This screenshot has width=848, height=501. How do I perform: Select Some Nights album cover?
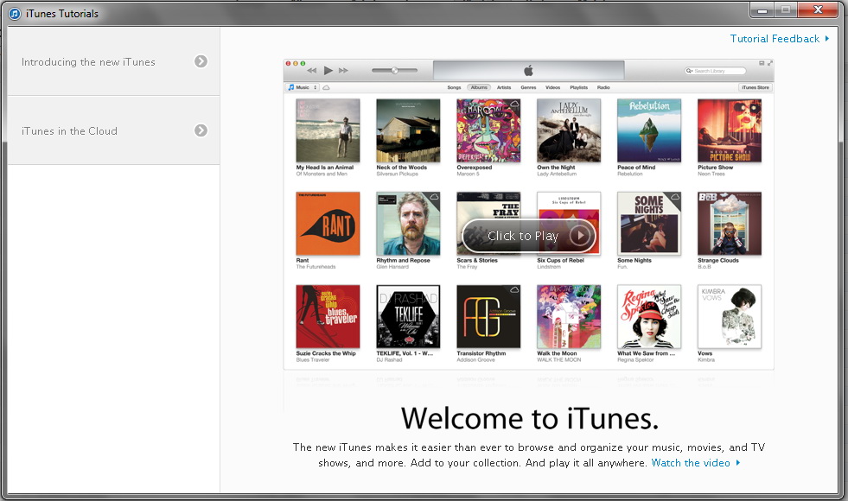tap(649, 223)
